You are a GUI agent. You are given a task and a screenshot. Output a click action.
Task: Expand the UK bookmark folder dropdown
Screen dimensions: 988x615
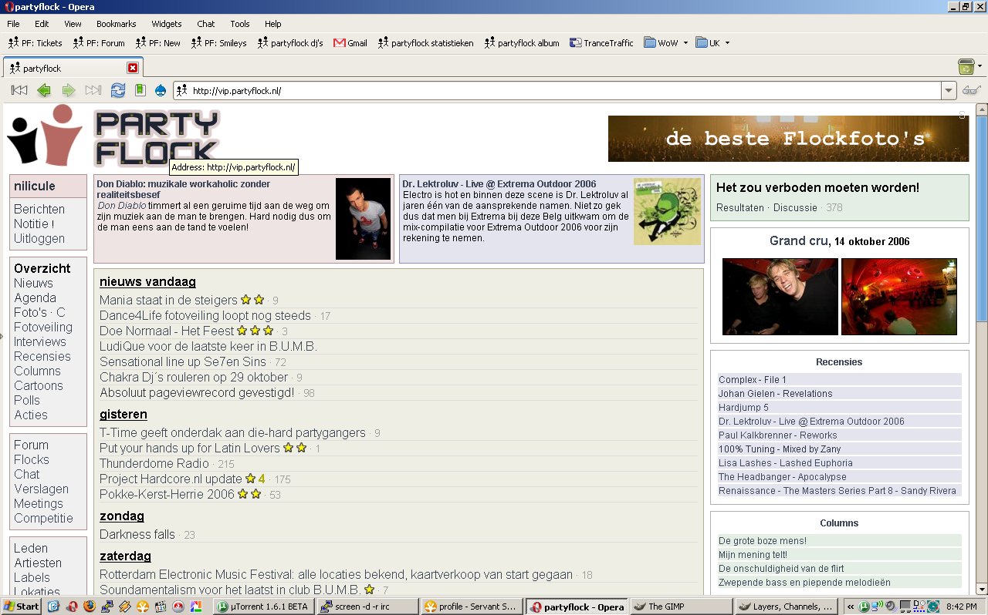click(x=727, y=43)
